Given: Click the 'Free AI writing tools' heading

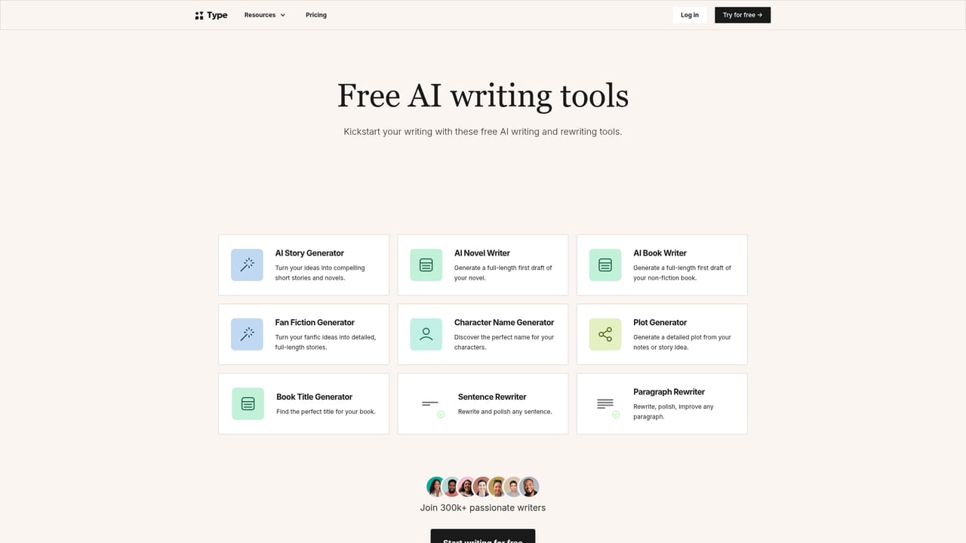Looking at the screenshot, I should pos(483,96).
